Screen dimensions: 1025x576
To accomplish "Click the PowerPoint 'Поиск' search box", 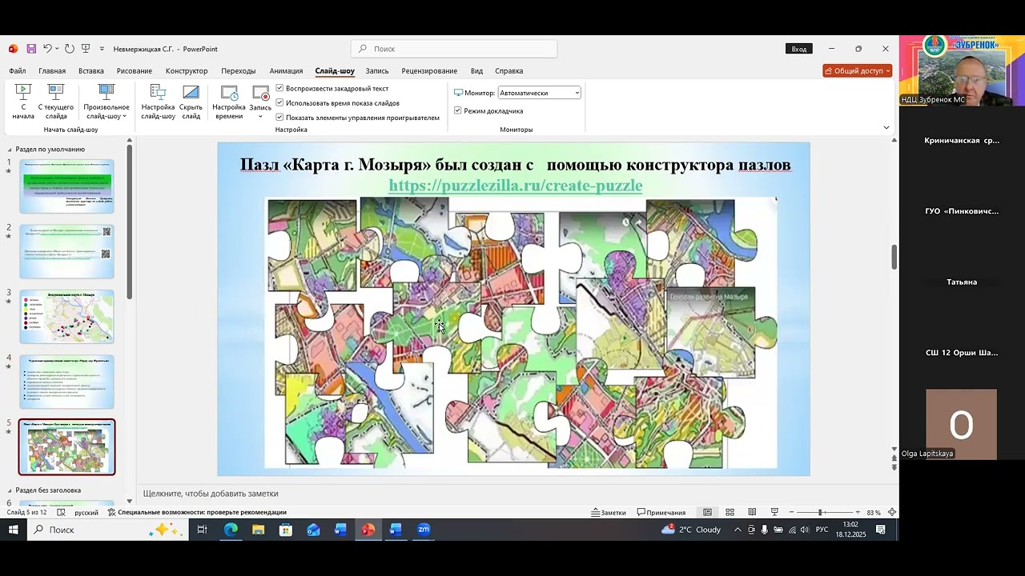I will [x=454, y=49].
